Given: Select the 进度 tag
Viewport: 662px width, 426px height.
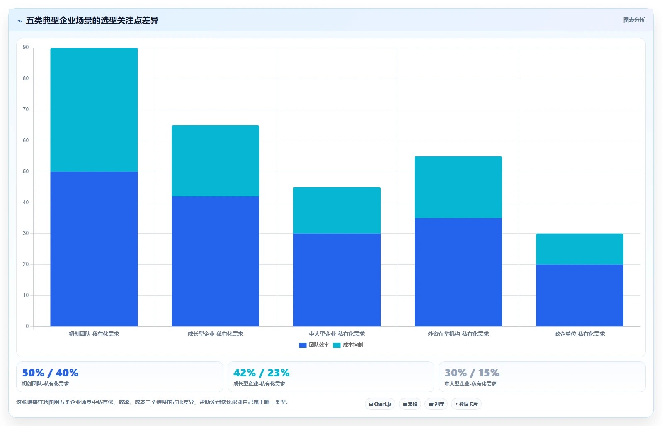Looking at the screenshot, I should [x=436, y=404].
